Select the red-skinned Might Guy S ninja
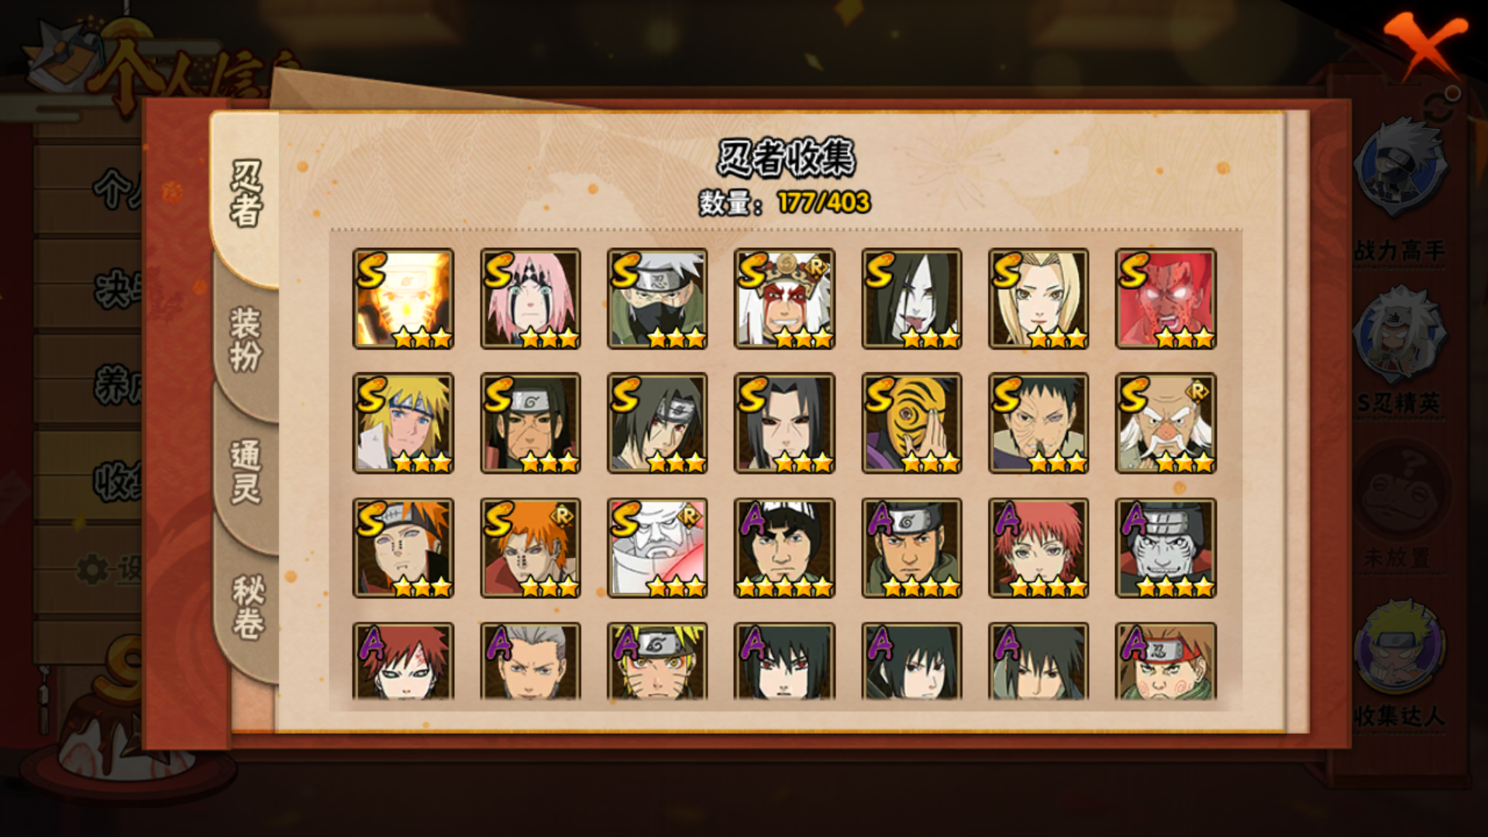 point(1166,298)
